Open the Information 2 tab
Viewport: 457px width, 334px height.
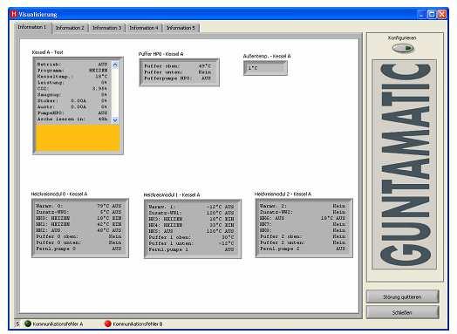[x=70, y=28]
